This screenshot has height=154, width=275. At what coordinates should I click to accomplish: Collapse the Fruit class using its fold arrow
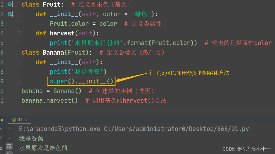[18, 4]
